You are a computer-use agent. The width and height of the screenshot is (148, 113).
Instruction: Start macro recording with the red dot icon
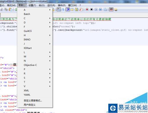click(x=87, y=9)
